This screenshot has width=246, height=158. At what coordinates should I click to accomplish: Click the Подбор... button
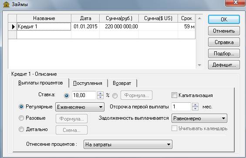click(224, 54)
